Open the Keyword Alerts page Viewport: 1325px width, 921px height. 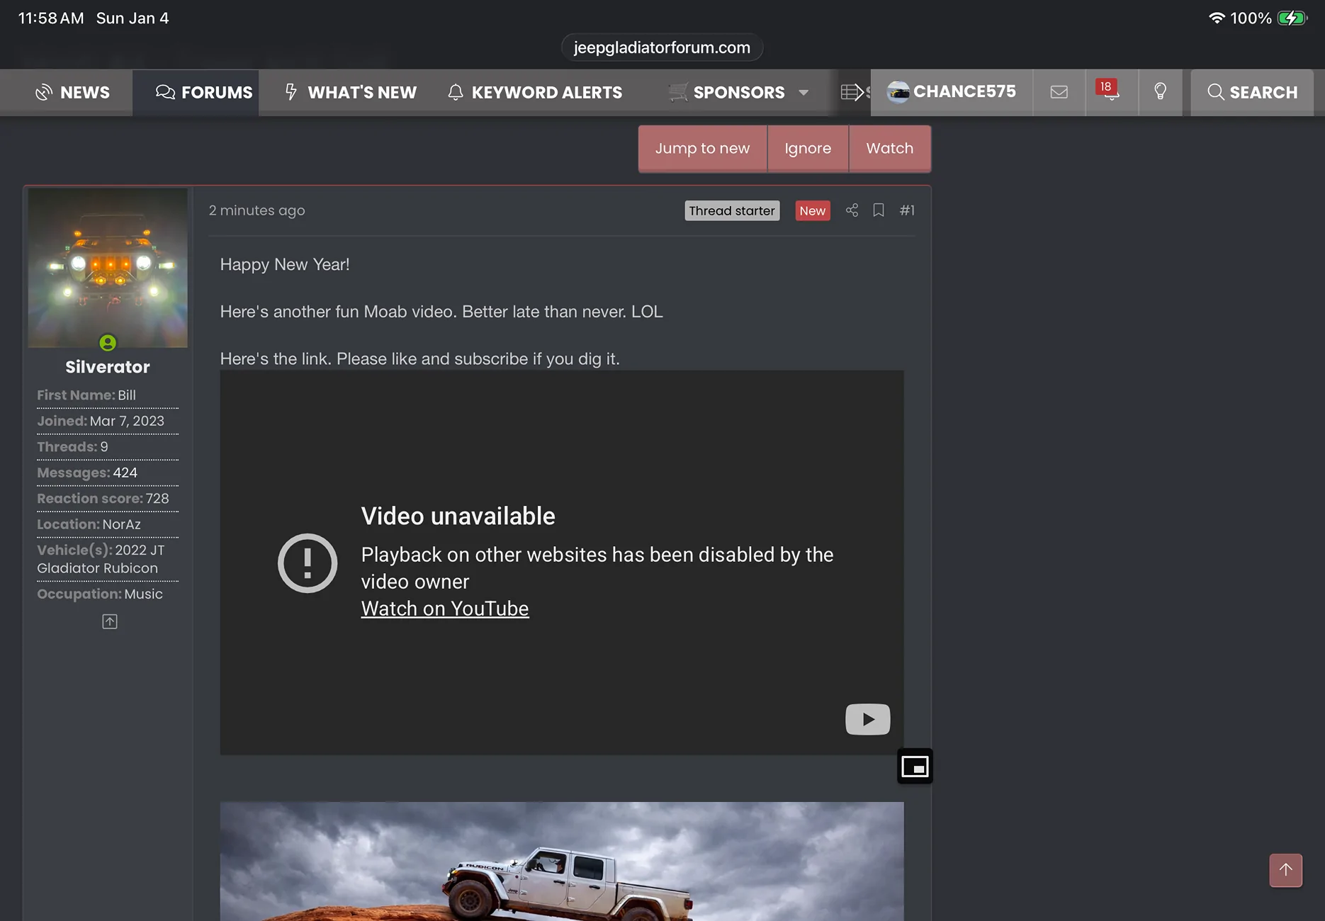[535, 92]
